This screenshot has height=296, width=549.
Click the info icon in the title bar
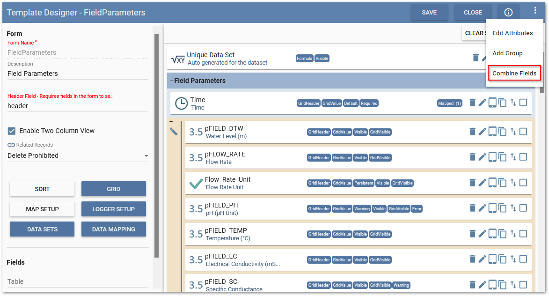point(508,13)
